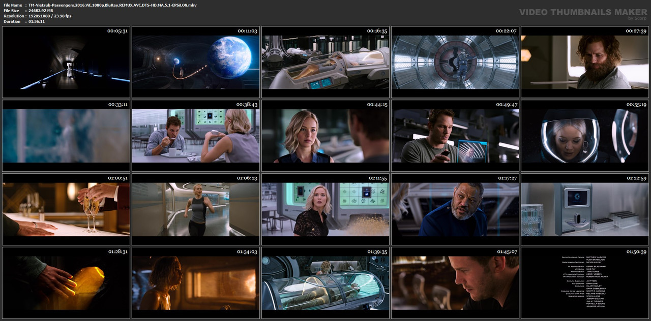This screenshot has height=321, width=651.
Task: Open the space helmet thumbnail 00:55:19
Action: point(585,136)
